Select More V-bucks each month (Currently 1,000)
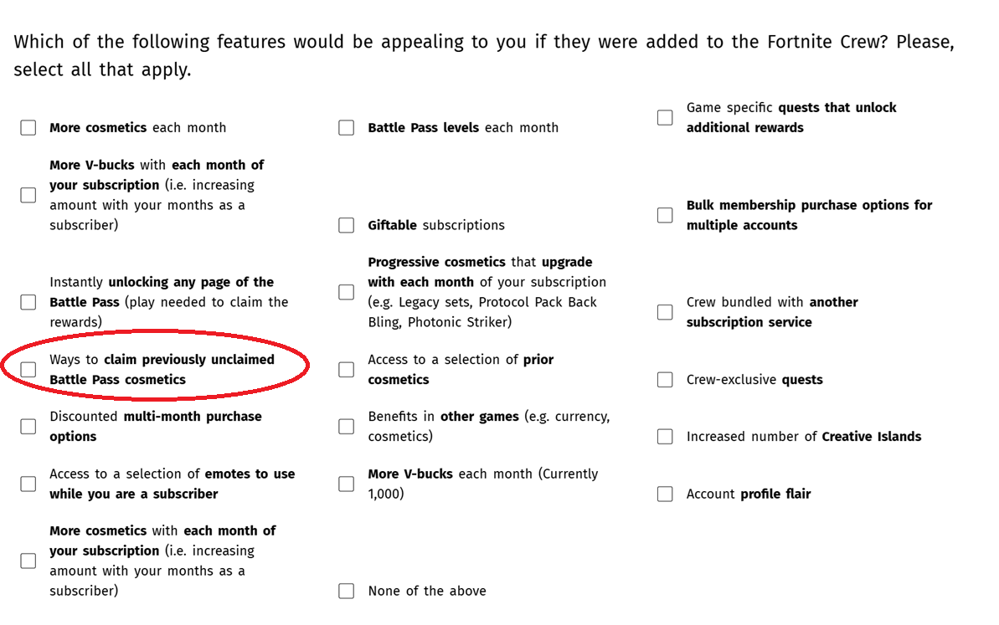Image resolution: width=999 pixels, height=625 pixels. coord(346,484)
